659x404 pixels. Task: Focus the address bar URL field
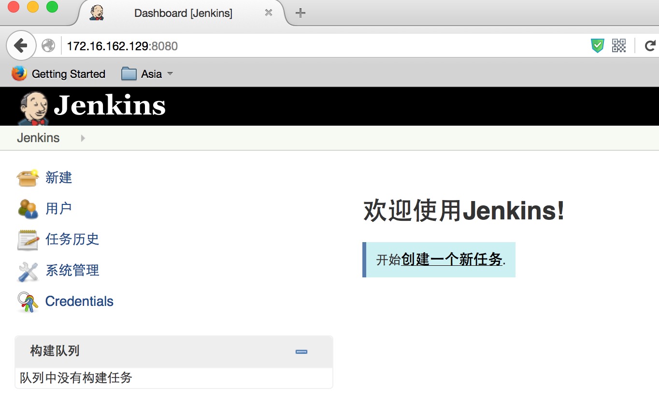(324, 46)
